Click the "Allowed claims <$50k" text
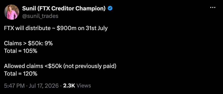Image resolution: width=223 pixels, height=94 pixels. pyautogui.click(x=33, y=66)
